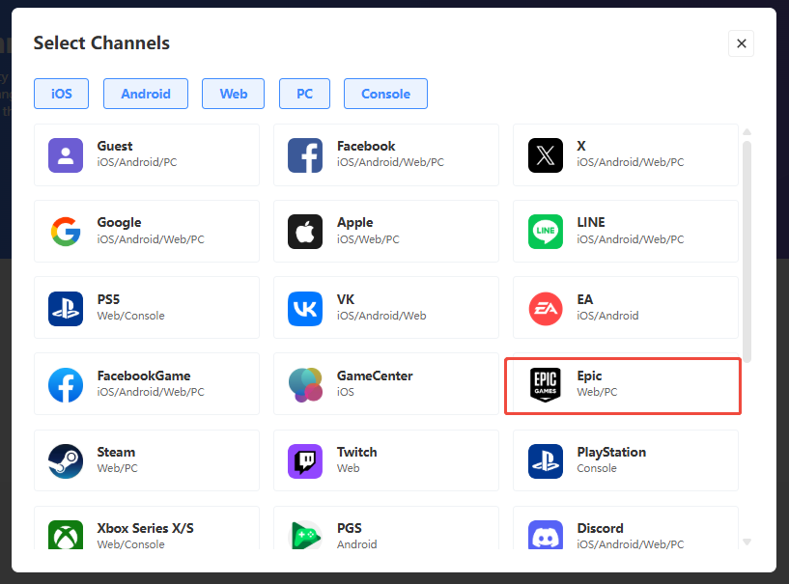Click the Xbox logo icon
Screen dimensions: 789x584
coord(66,535)
